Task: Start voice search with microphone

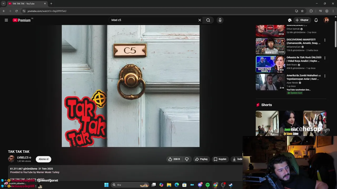Action: [220, 20]
